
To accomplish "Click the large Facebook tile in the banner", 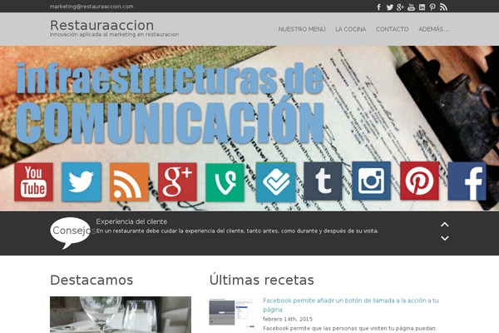I will coord(467,181).
